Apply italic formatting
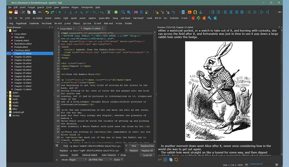289x167 pixels. 65,12
